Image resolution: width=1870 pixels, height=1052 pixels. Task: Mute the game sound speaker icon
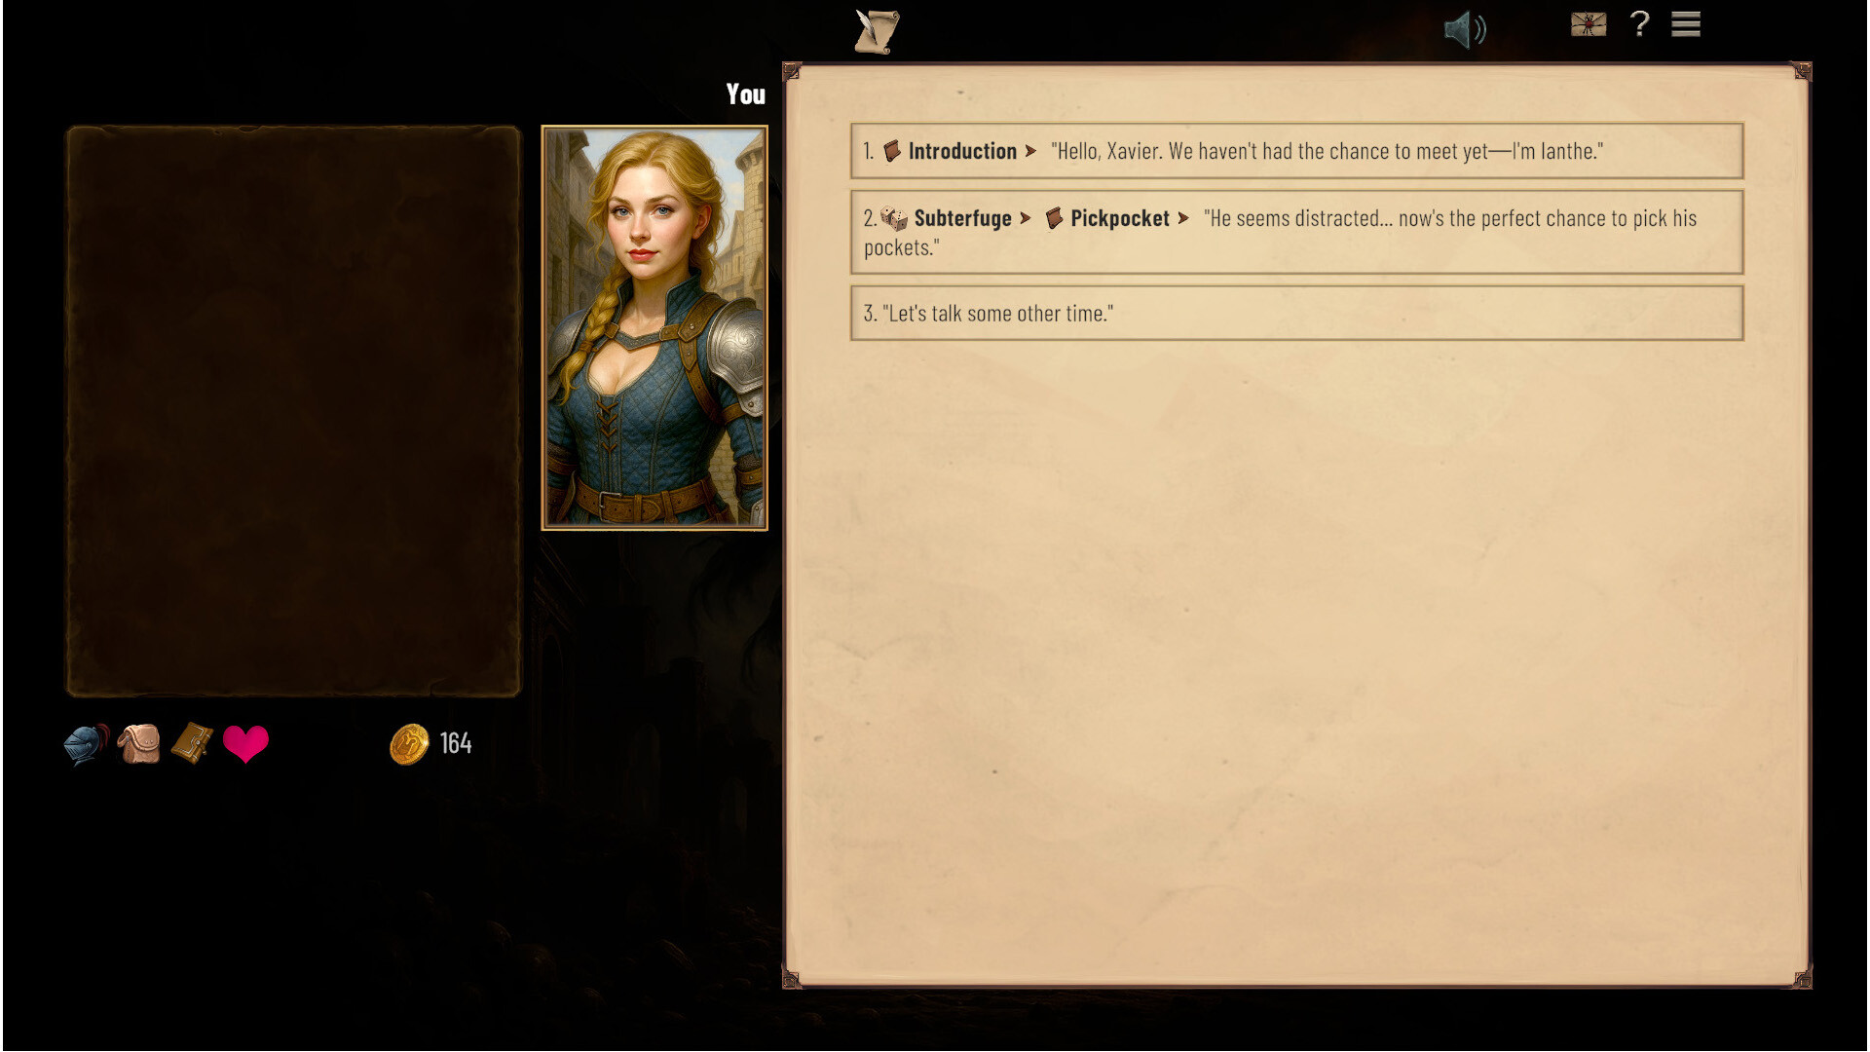coord(1464,29)
